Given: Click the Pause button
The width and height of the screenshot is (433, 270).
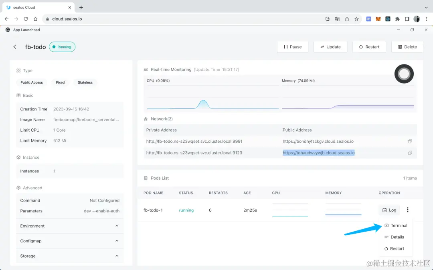Looking at the screenshot, I should [x=293, y=47].
